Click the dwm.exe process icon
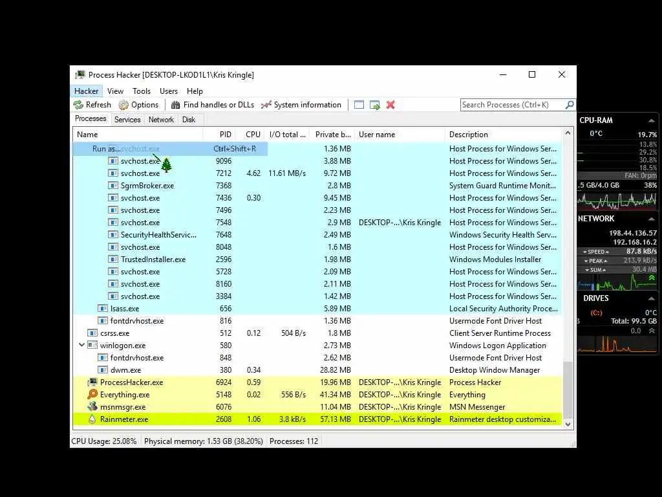Screen dimensions: 662x497 [103, 370]
